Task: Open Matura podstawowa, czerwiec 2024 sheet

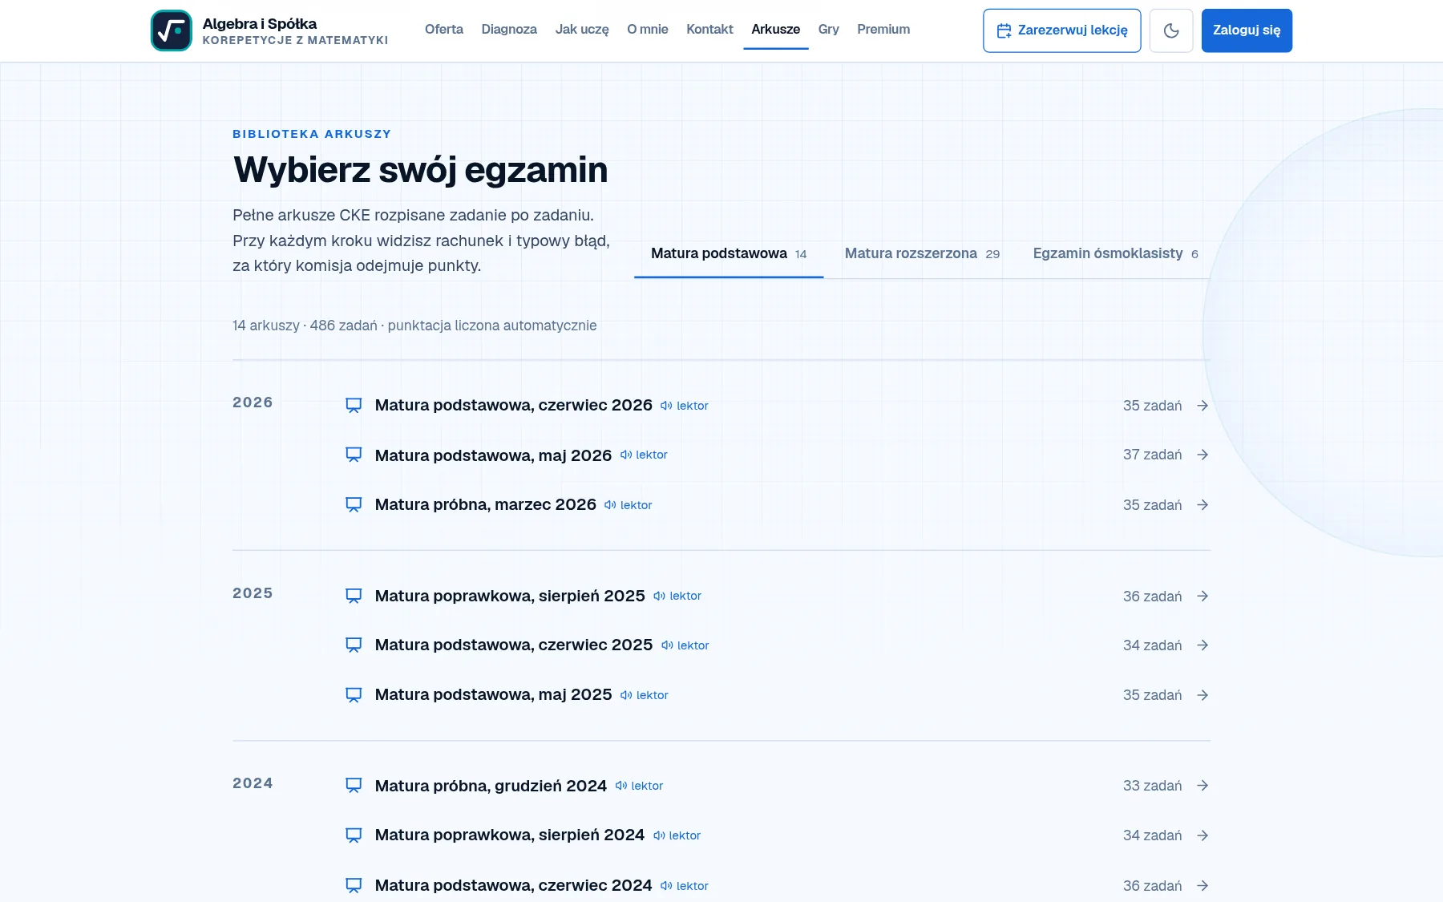Action: (x=514, y=886)
